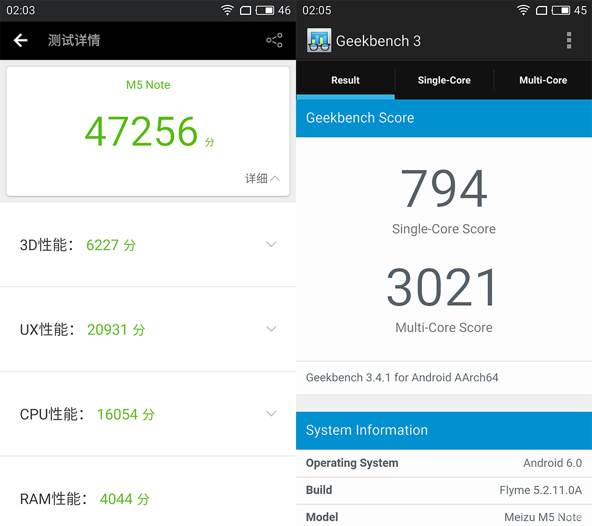Open the Geekbench three-dot overflow menu
This screenshot has width=592, height=526.
pyautogui.click(x=569, y=41)
